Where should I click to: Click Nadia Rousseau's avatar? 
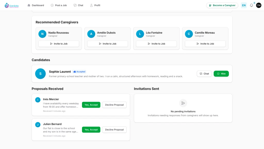pyautogui.click(x=43, y=34)
